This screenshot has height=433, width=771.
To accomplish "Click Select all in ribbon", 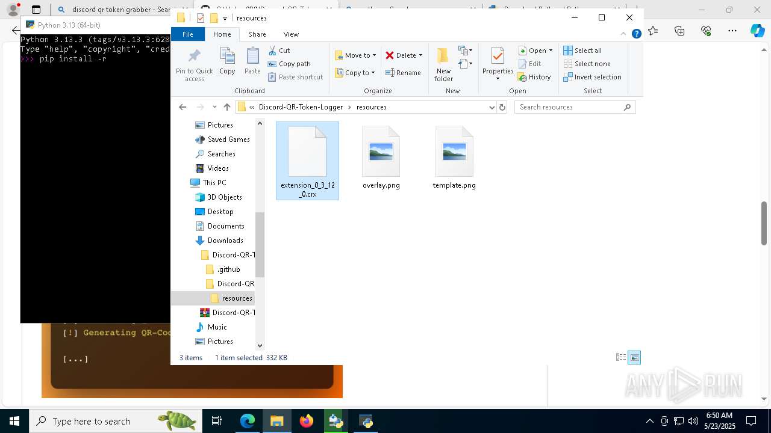I will coord(582,51).
